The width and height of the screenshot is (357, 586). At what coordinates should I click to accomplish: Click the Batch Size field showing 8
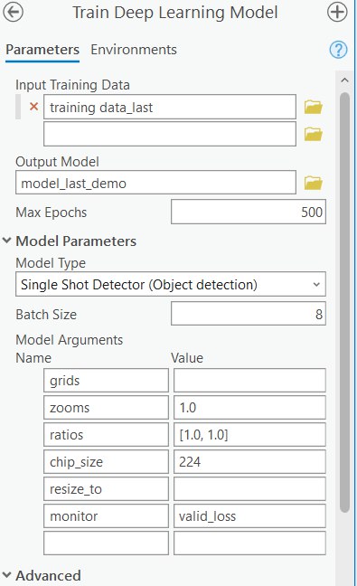[x=249, y=314]
